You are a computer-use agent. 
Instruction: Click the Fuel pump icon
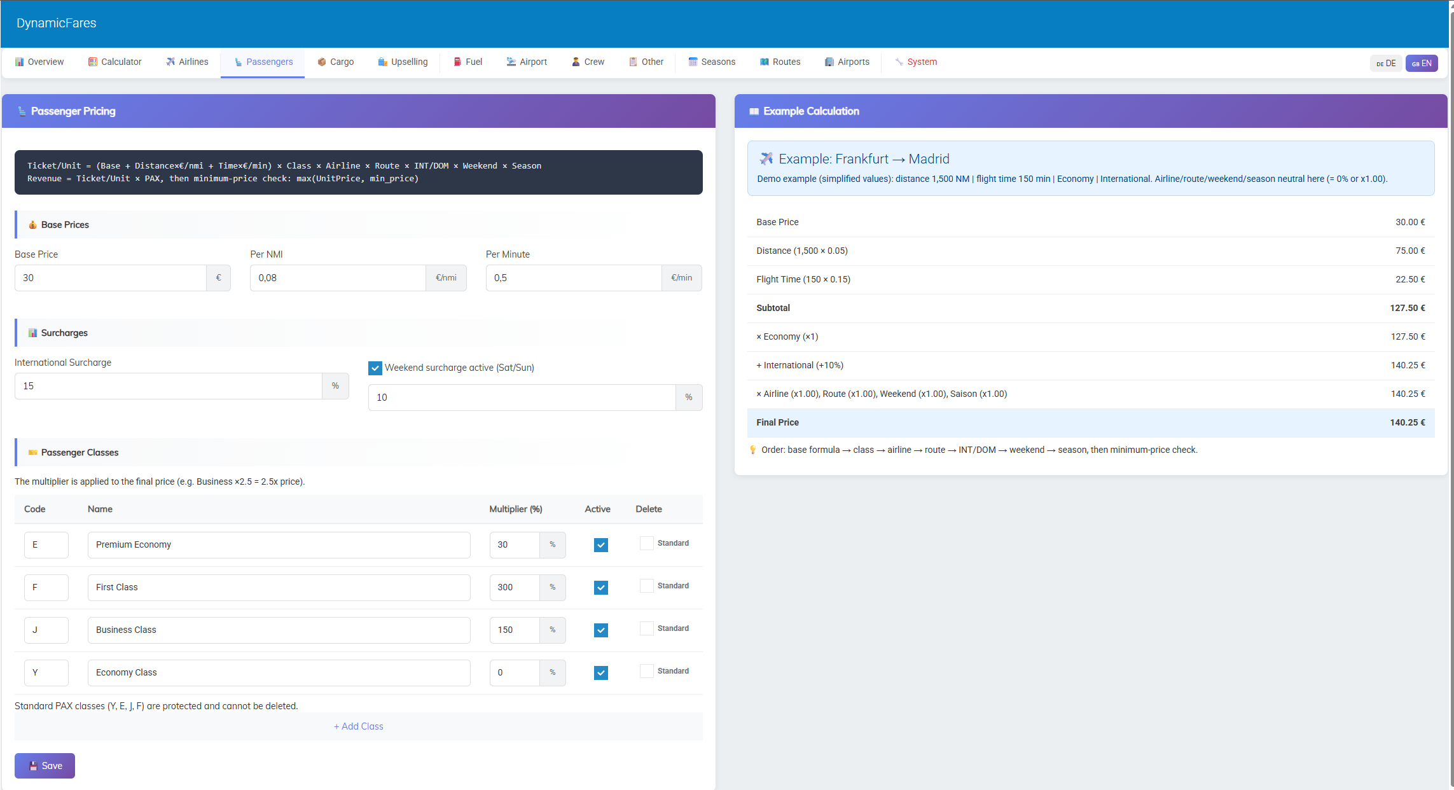[x=457, y=62]
